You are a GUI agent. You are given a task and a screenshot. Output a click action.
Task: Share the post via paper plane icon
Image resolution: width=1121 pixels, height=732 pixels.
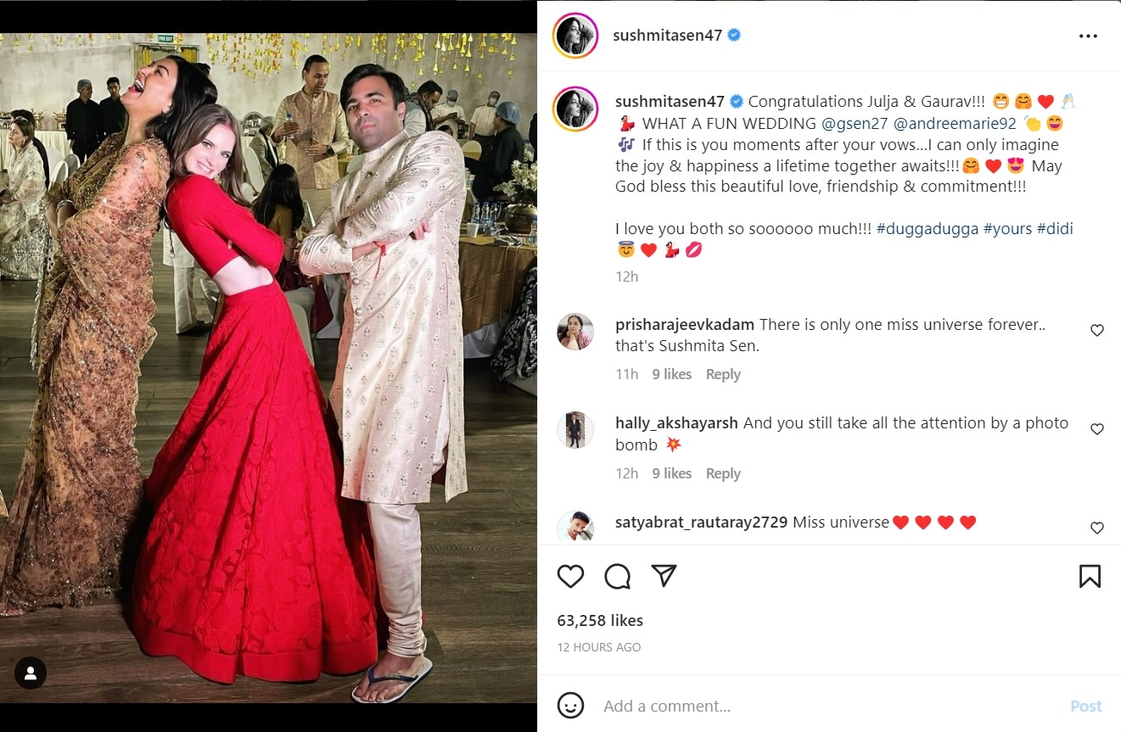point(664,576)
